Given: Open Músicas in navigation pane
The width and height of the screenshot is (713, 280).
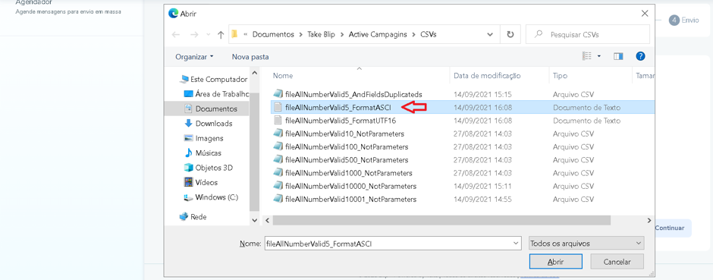Looking at the screenshot, I should (203, 153).
